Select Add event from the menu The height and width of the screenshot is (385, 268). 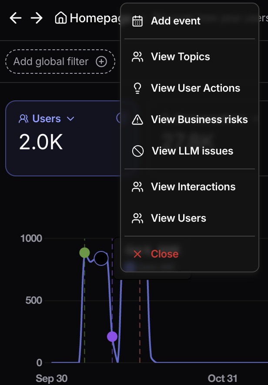pyautogui.click(x=175, y=21)
